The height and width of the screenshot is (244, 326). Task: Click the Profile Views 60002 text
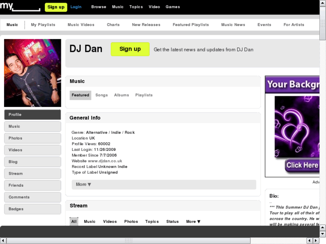point(91,144)
